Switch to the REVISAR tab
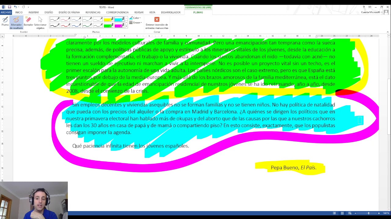The image size is (391, 219). 139,12
